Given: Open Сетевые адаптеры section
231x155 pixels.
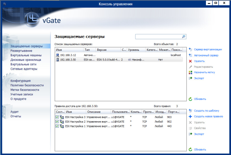Looking at the screenshot, I should point(24,69).
